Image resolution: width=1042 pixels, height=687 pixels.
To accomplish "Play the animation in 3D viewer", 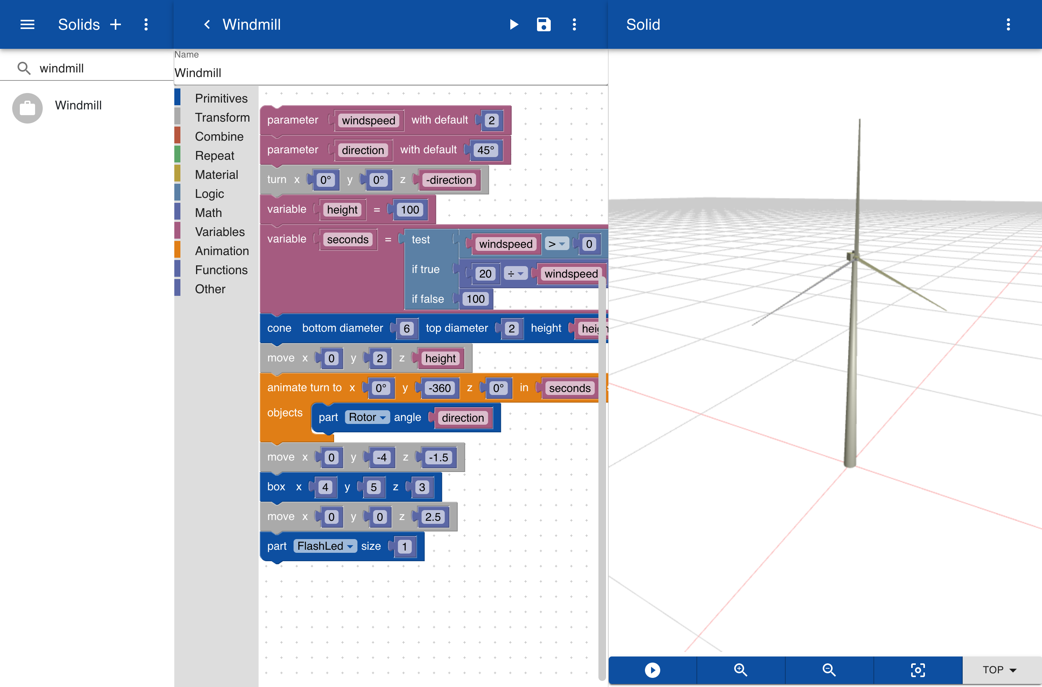I will coord(652,670).
